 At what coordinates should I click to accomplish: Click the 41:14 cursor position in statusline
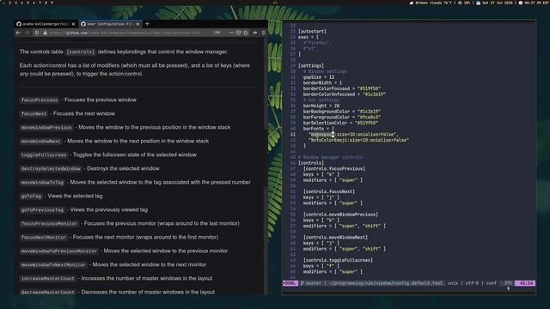pos(525,283)
